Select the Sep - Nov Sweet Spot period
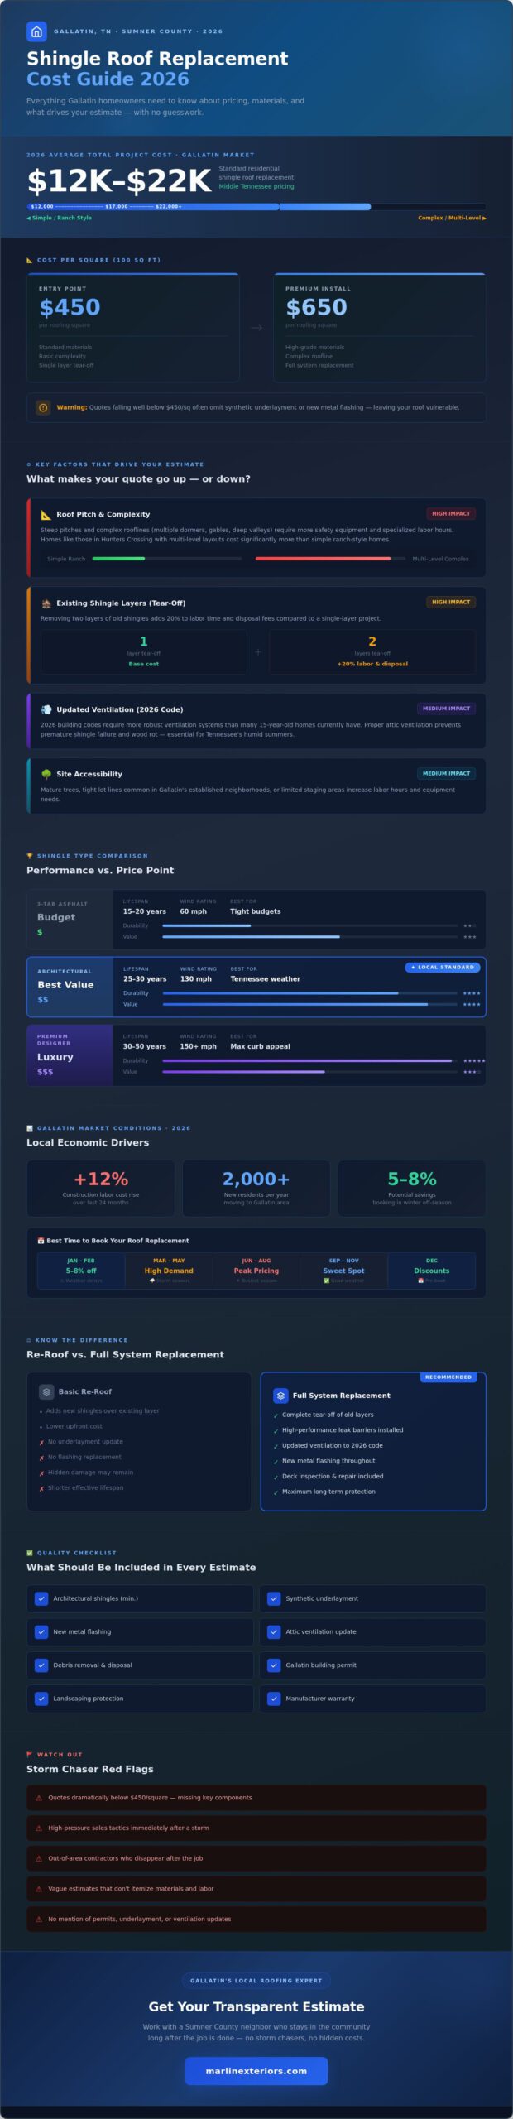 (x=343, y=1270)
